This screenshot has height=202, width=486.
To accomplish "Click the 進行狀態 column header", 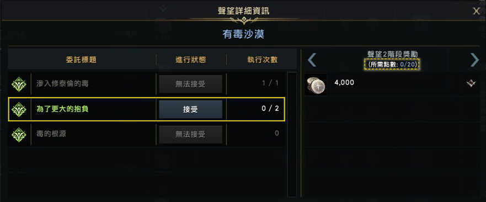I will (191, 60).
